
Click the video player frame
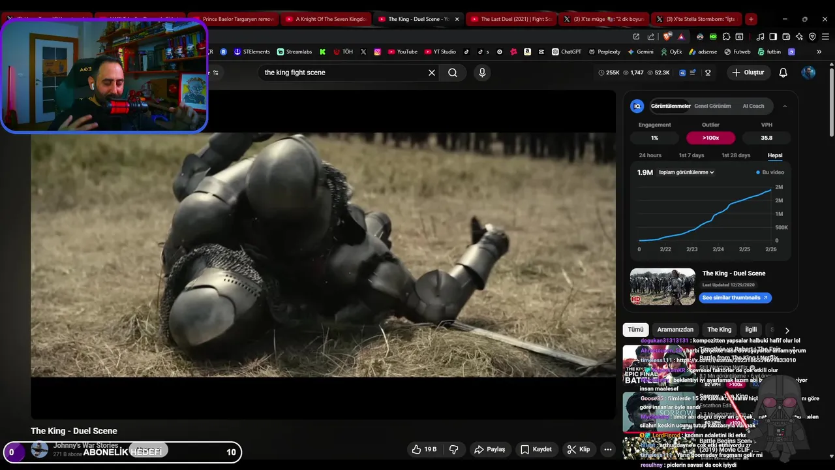click(x=323, y=255)
